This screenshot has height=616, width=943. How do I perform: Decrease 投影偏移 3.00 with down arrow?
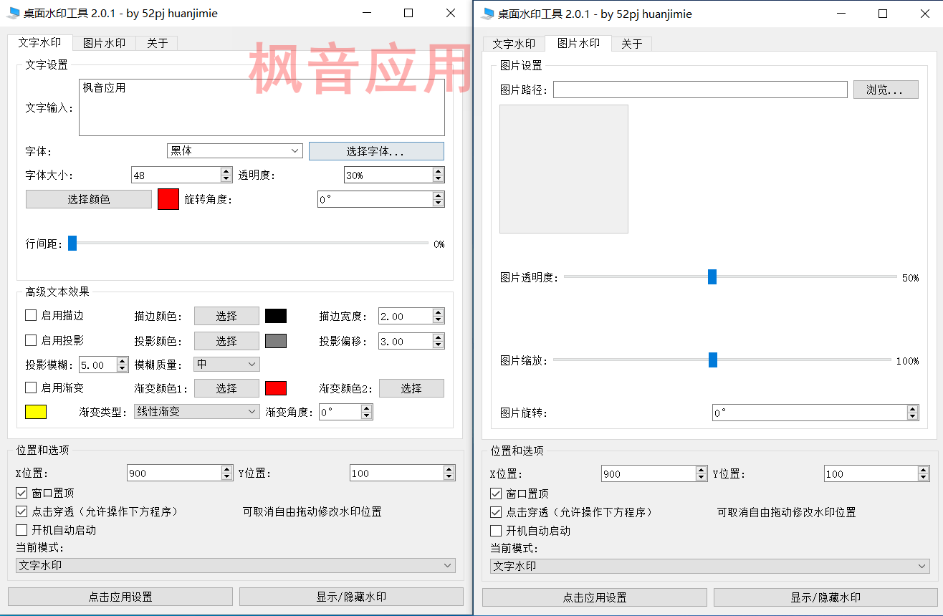coord(439,345)
